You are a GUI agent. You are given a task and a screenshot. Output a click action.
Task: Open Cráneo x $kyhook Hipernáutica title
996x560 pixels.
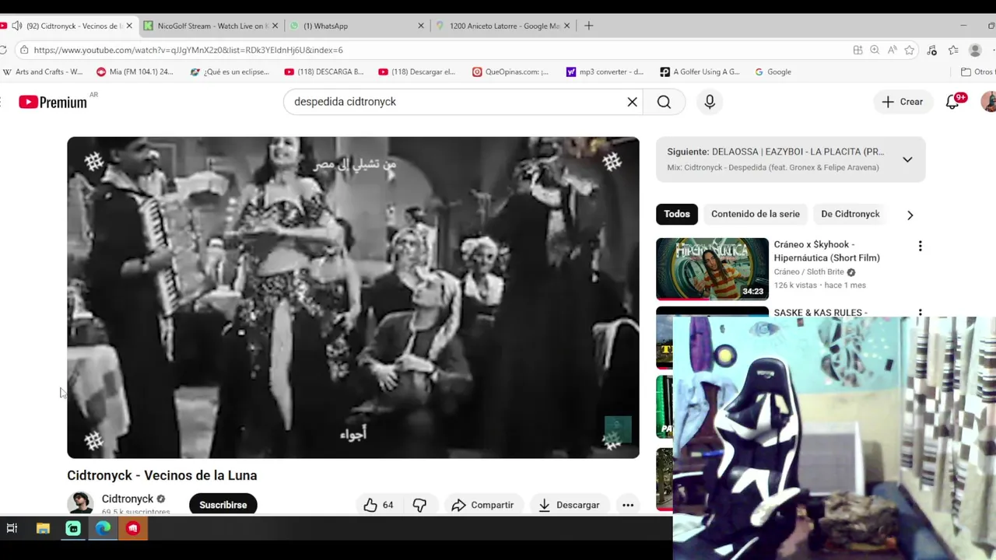(x=826, y=251)
